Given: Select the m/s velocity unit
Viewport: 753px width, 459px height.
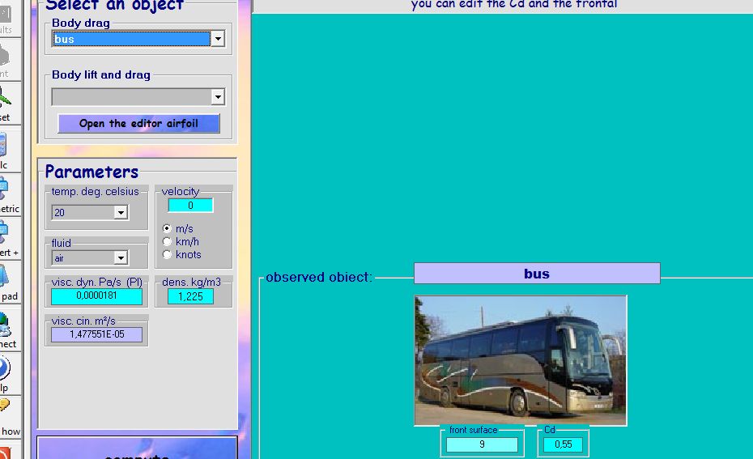Looking at the screenshot, I should point(168,229).
